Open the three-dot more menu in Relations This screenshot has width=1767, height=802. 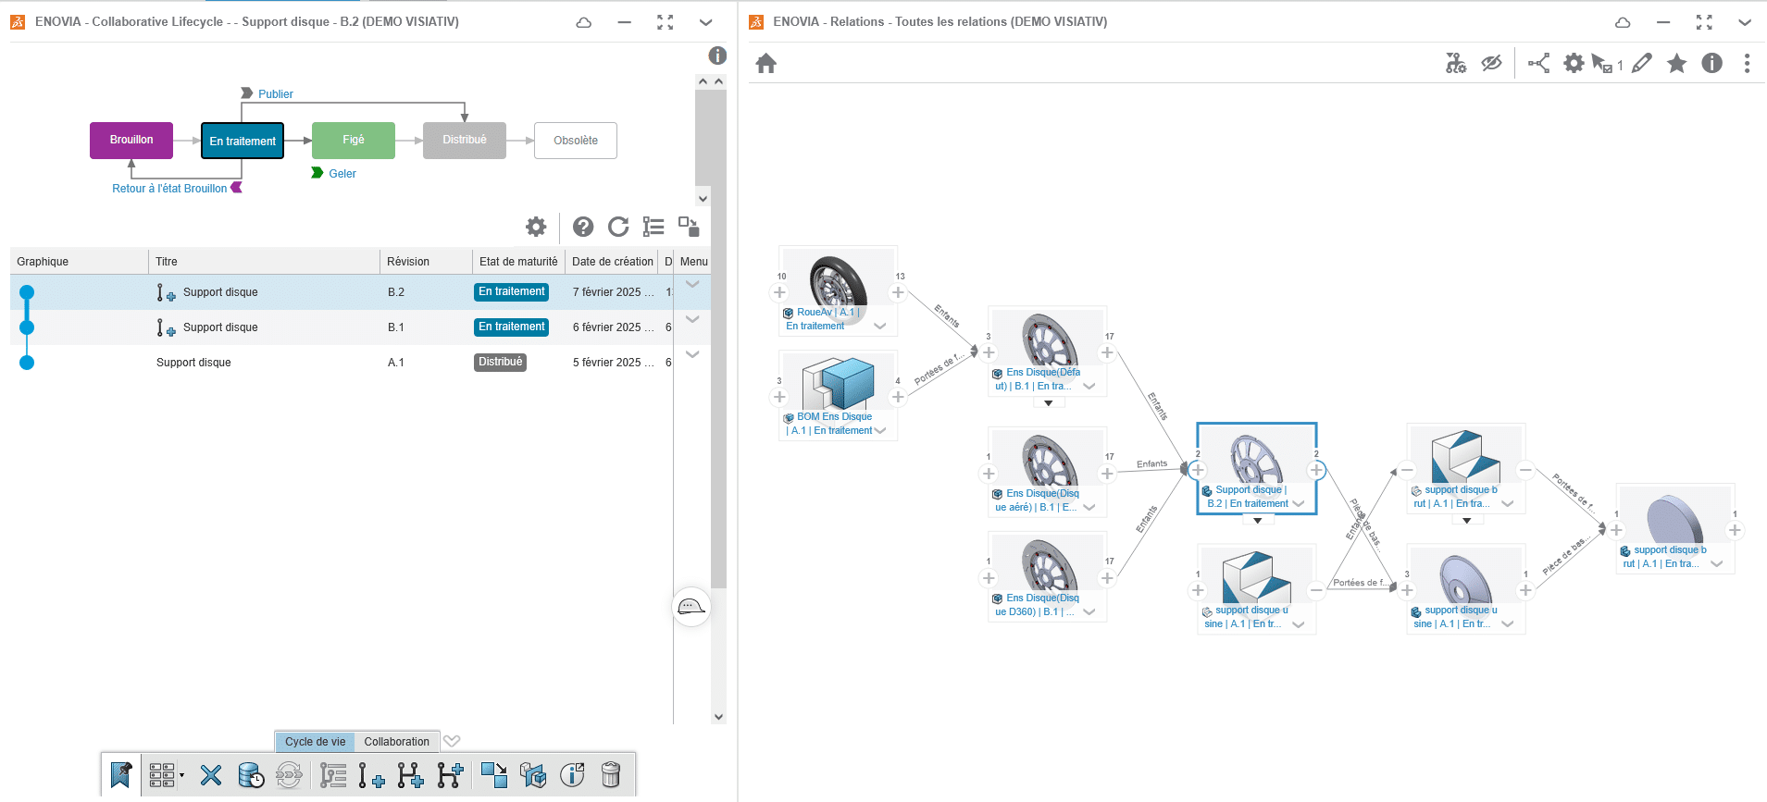coord(1747,63)
